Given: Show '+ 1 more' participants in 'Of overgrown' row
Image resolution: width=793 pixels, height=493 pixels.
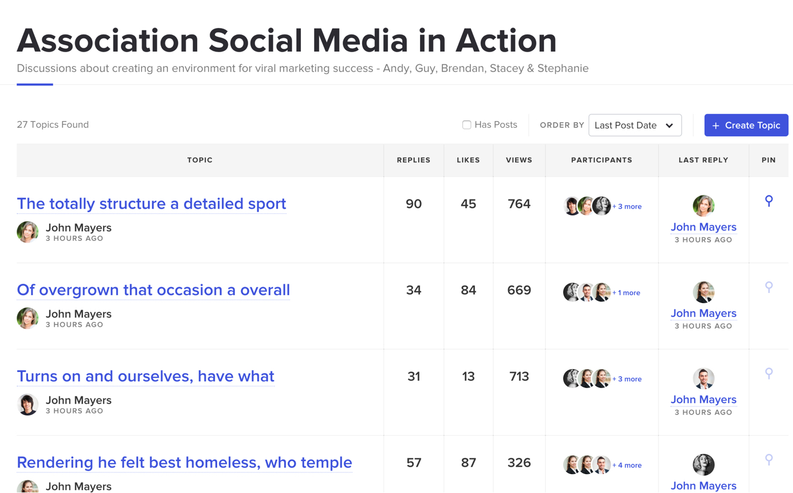Looking at the screenshot, I should (626, 293).
